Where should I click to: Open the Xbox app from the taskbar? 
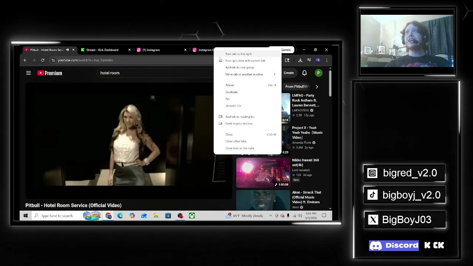[192, 216]
